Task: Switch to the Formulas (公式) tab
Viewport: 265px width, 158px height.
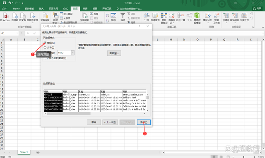Action: pyautogui.click(x=65, y=9)
